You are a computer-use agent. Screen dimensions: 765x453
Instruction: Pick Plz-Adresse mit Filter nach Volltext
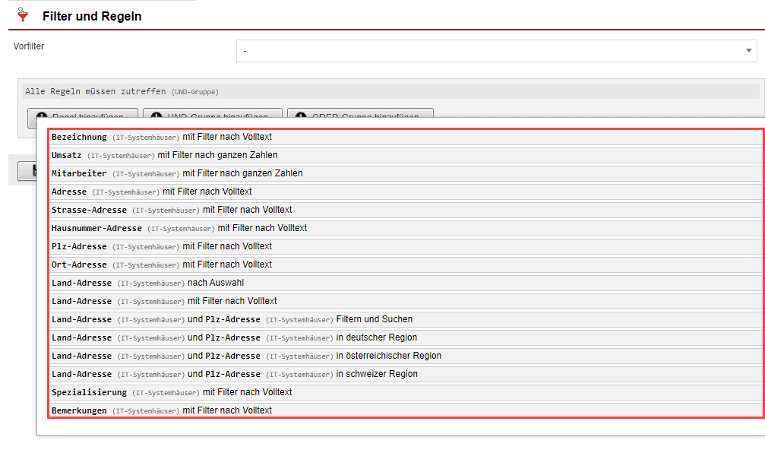click(x=161, y=246)
